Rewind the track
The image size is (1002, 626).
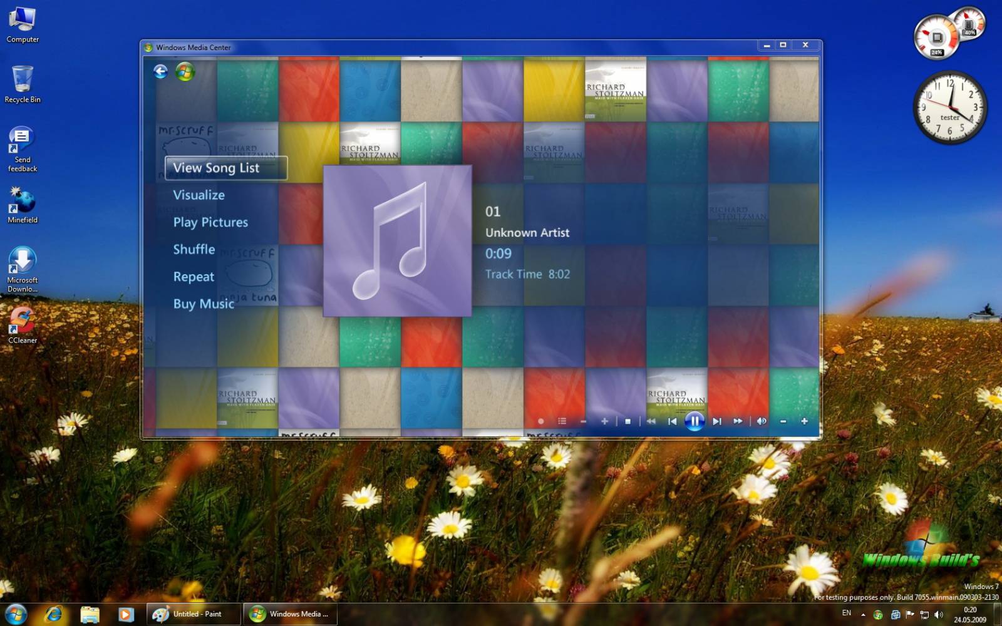651,421
